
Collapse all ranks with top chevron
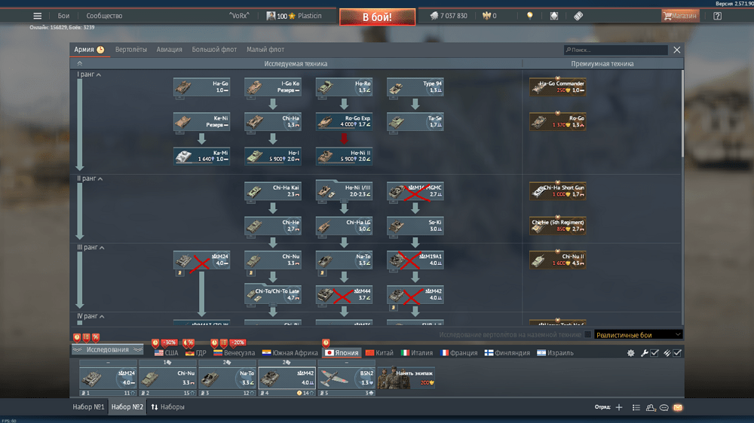(x=80, y=63)
